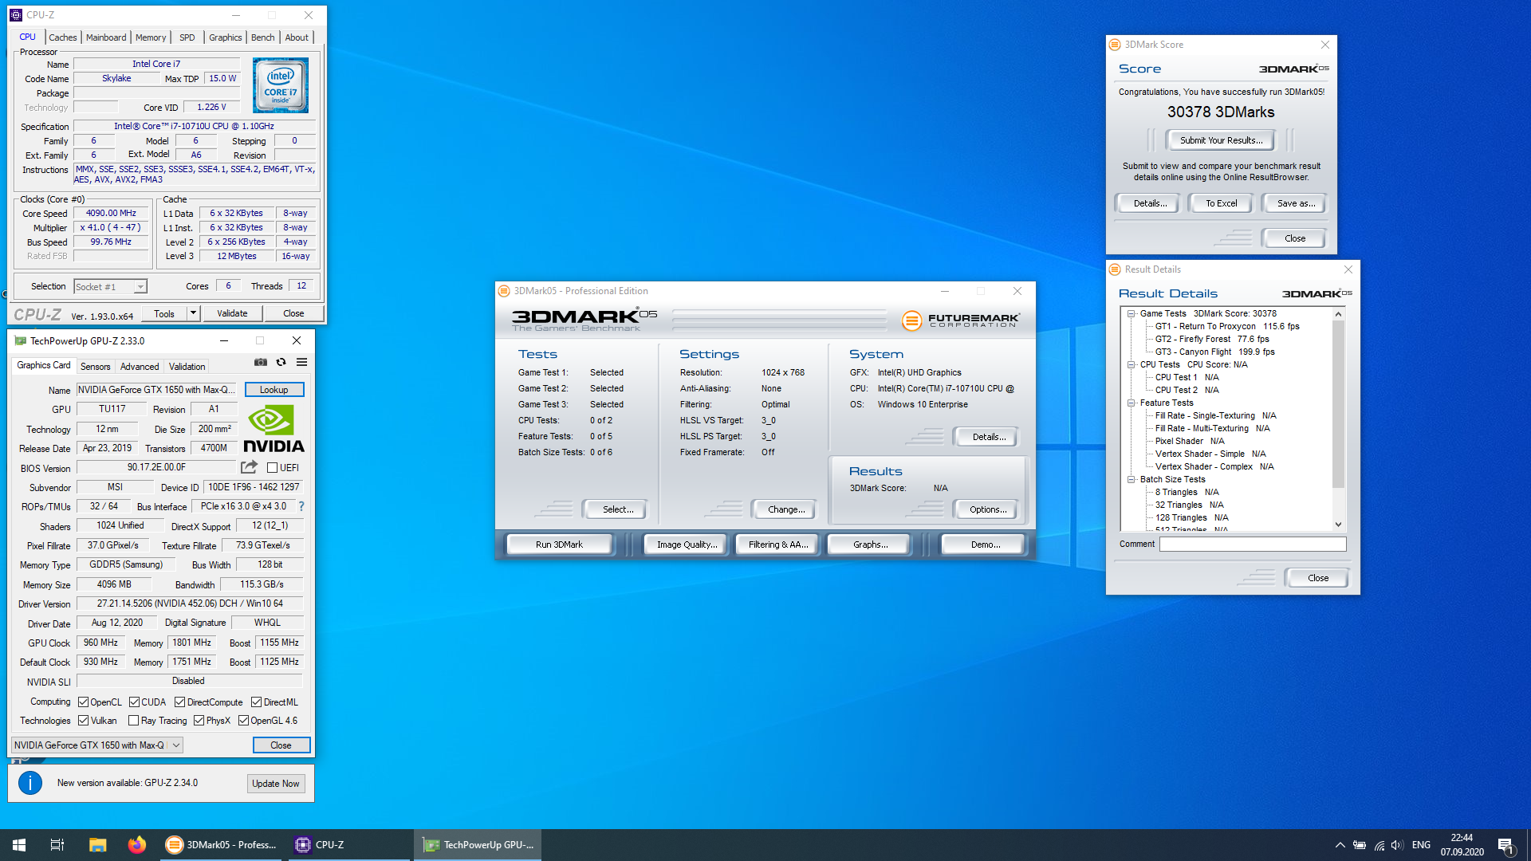Open the network tray icon
The image size is (1531, 861).
(x=1379, y=845)
